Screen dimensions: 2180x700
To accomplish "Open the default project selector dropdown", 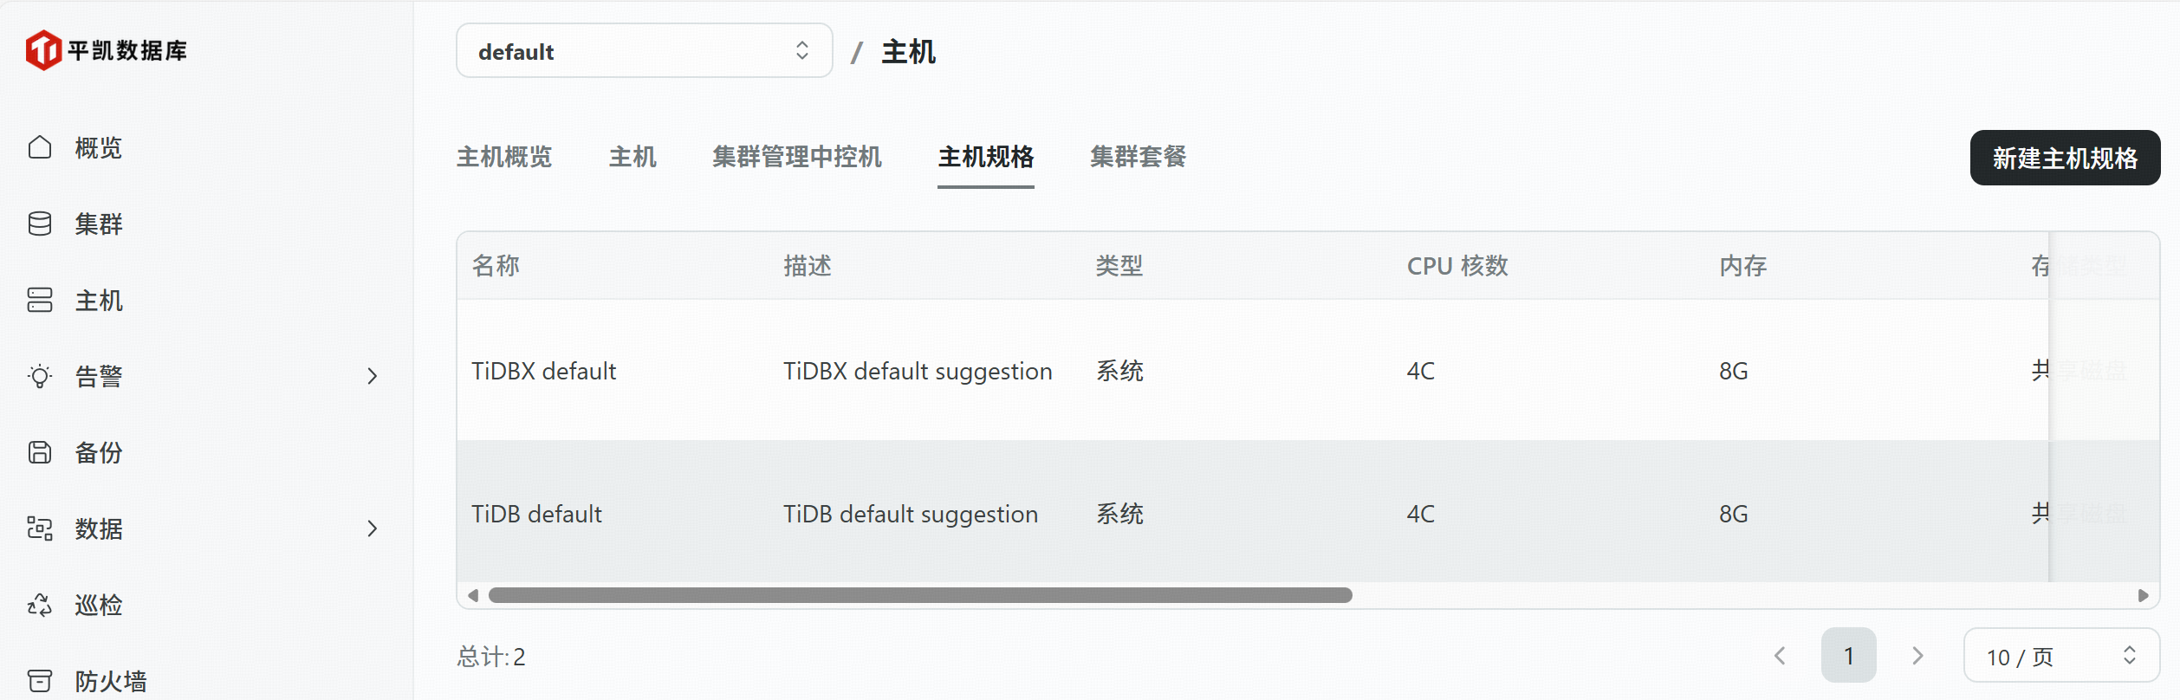I will (x=644, y=51).
